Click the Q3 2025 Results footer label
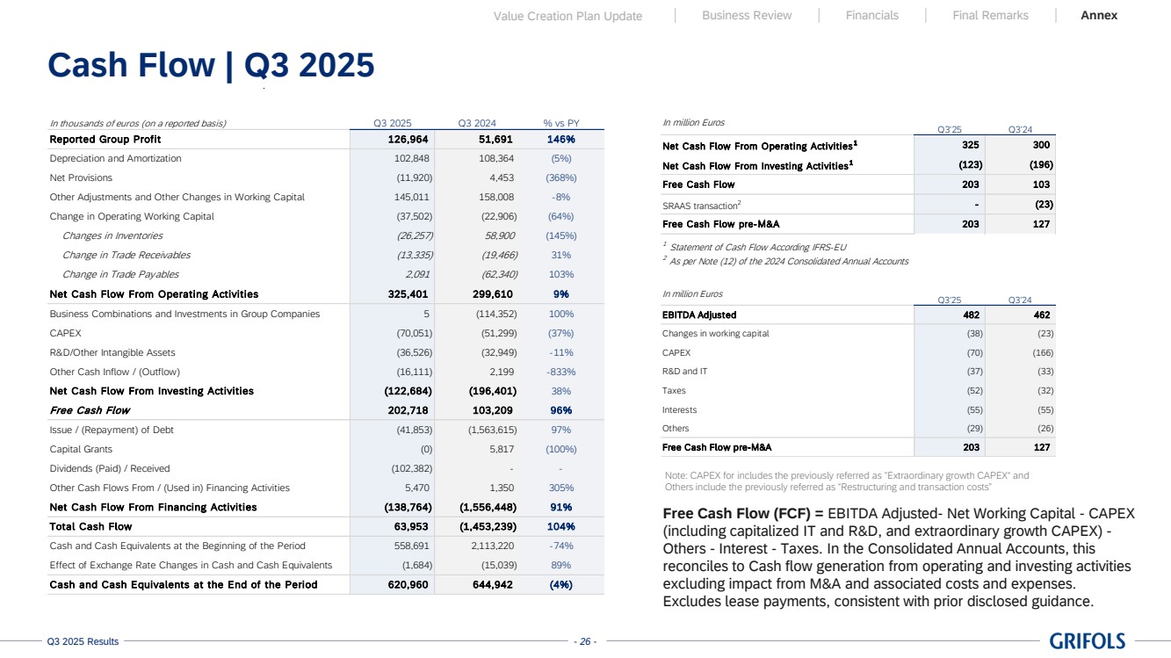1171x658 pixels. coord(83,642)
